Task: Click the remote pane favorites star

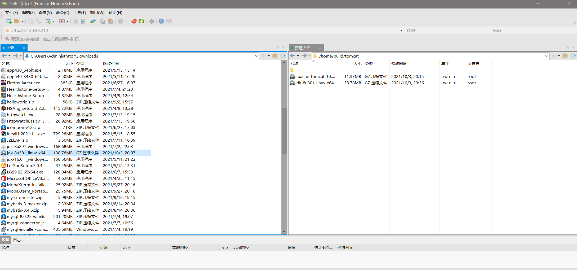Action: click(x=554, y=56)
